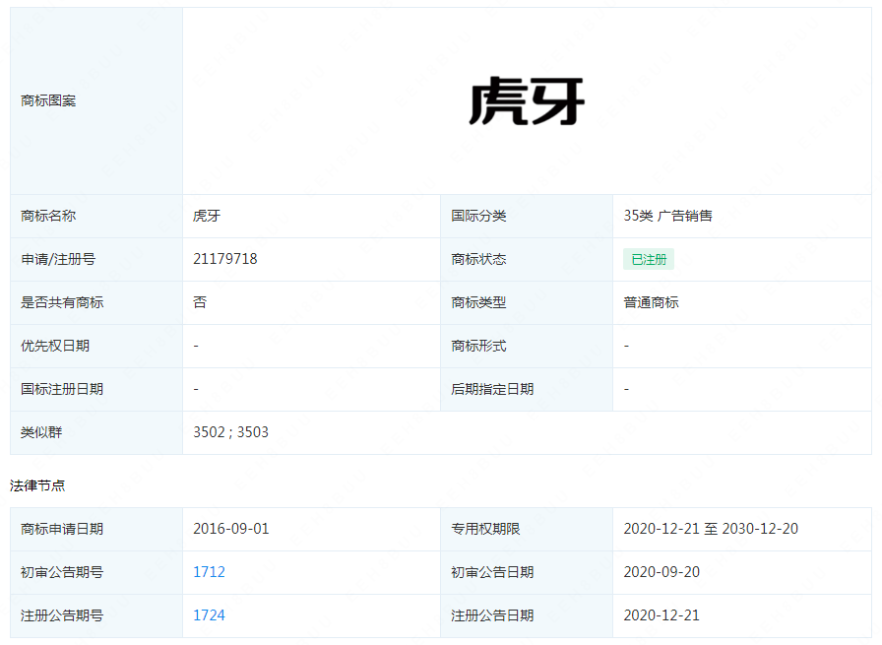Click the 专用权期限 label
This screenshot has height=645, width=882.
click(x=485, y=529)
